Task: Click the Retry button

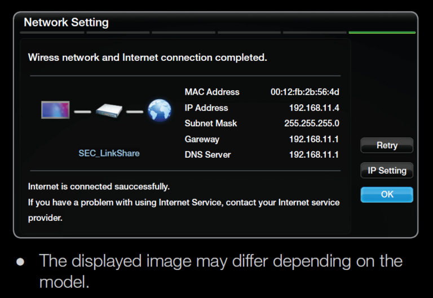Action: pyautogui.click(x=387, y=145)
